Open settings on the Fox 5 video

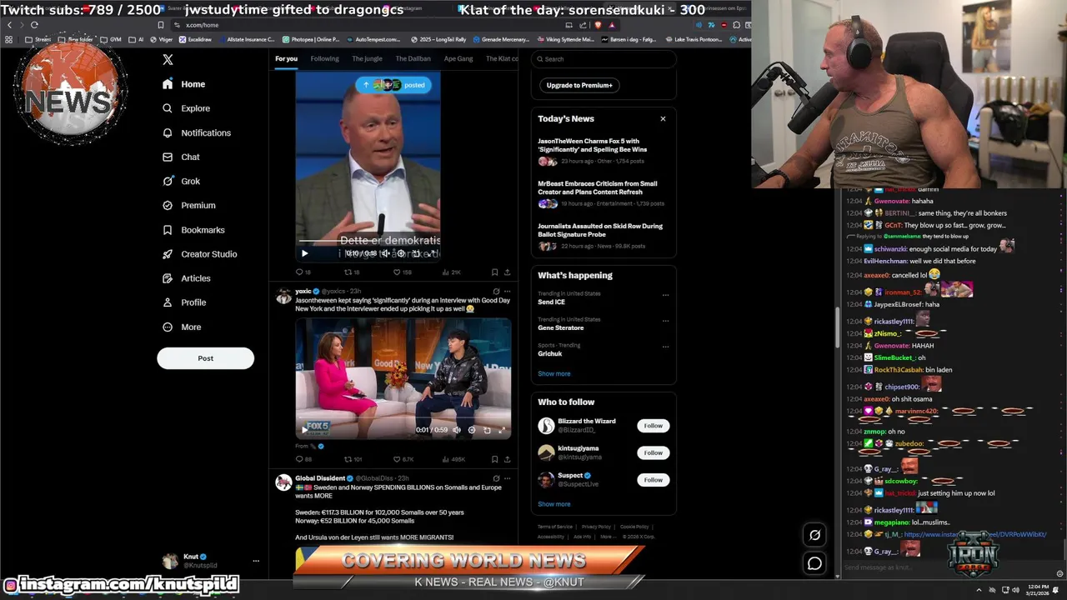tap(472, 430)
